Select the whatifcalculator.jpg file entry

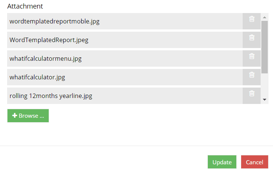125,77
